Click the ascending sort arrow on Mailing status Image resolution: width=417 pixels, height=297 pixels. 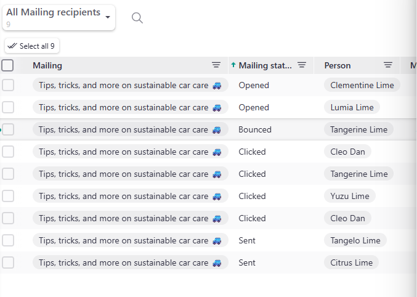[233, 65]
